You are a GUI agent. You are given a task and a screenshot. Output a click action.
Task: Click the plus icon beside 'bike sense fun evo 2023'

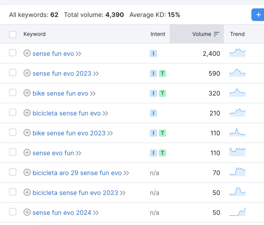click(x=27, y=133)
